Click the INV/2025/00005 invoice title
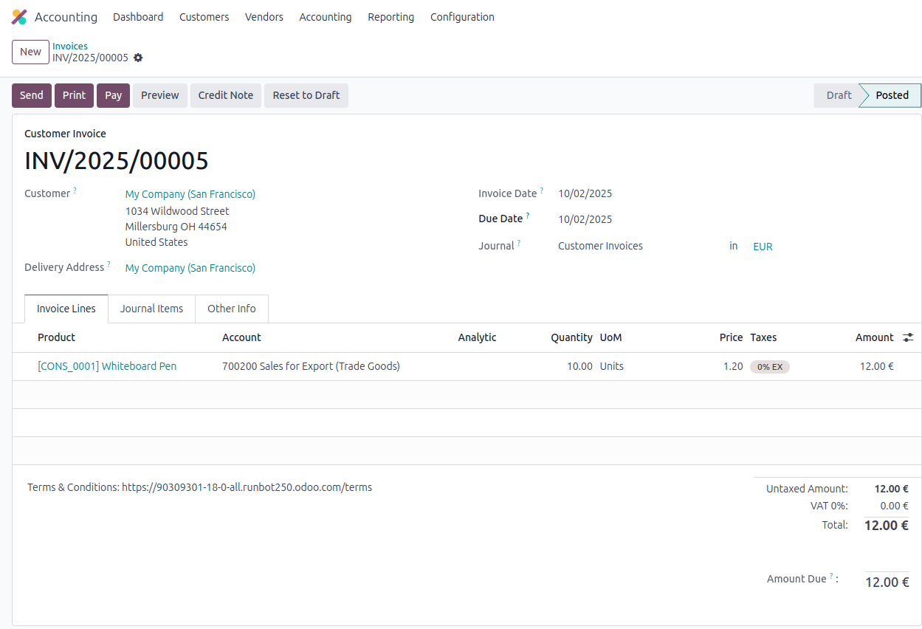This screenshot has height=629, width=922. 117,161
